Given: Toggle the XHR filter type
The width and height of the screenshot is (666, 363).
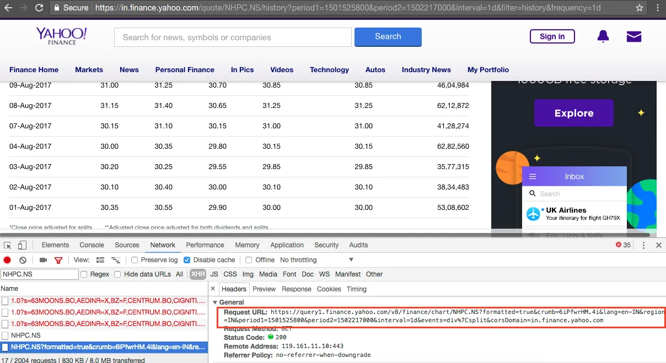Looking at the screenshot, I should pyautogui.click(x=198, y=274).
